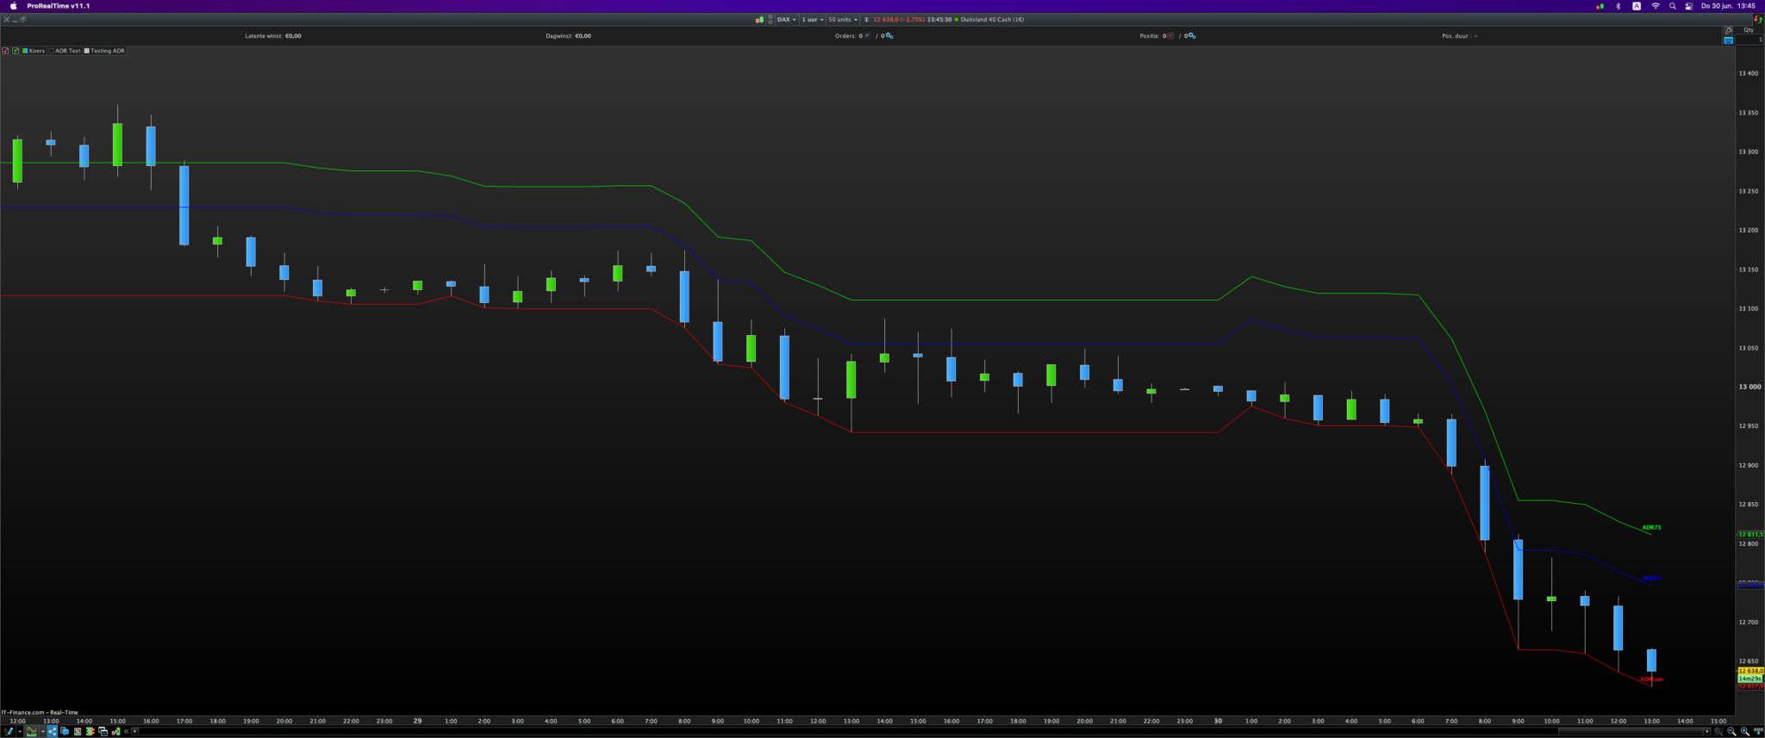Click the menu bar date and time clock
This screenshot has height=738, width=1765.
point(1728,6)
